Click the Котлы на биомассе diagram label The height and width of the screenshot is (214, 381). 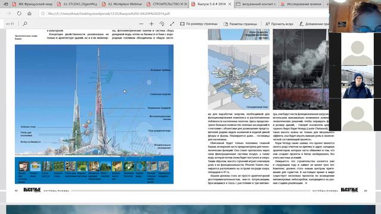30,141
